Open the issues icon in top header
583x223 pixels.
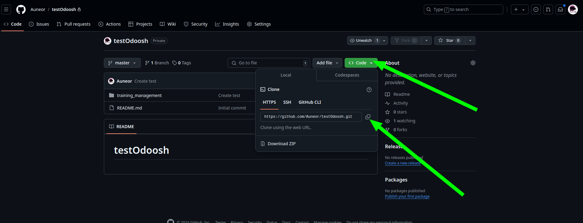click(x=536, y=9)
